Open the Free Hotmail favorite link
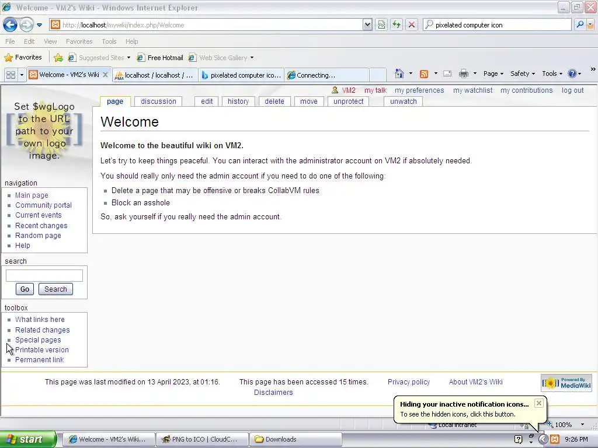Screen dimensions: 598x448 [160, 58]
